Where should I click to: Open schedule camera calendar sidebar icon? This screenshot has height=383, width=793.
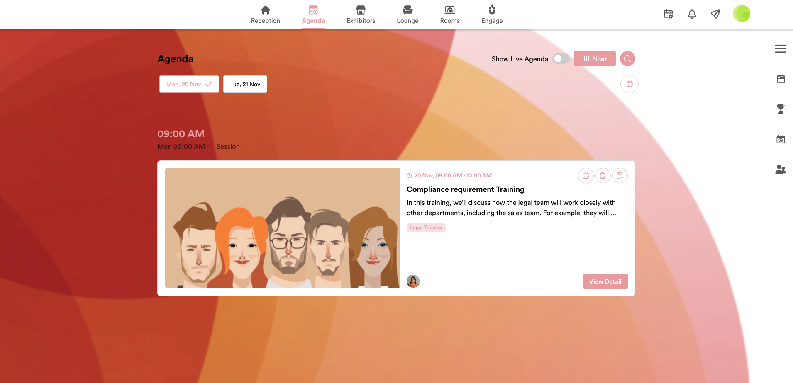pos(781,139)
